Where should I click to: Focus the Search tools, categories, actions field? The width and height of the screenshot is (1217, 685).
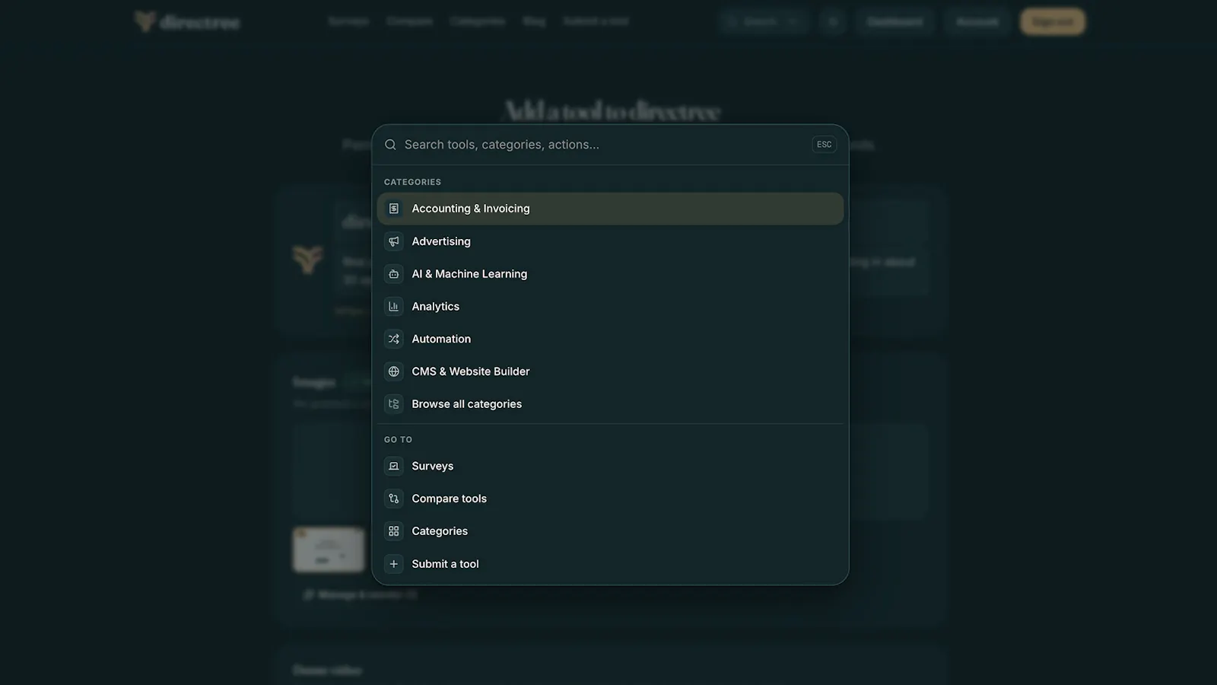click(x=602, y=145)
